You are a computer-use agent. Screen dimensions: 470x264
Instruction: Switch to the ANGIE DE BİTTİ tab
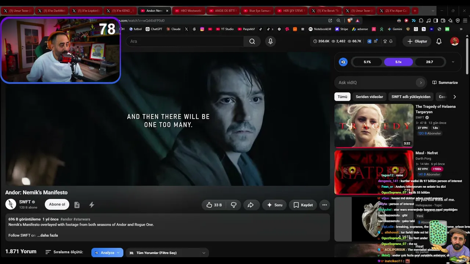tap(223, 11)
